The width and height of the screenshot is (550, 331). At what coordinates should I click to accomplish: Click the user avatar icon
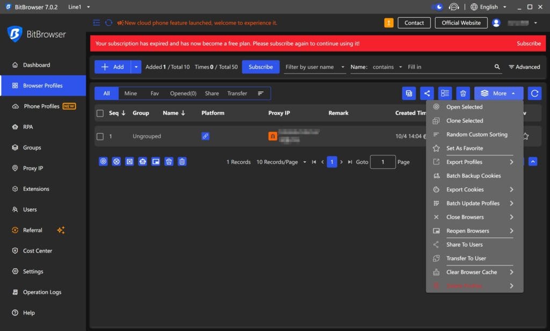pos(496,23)
